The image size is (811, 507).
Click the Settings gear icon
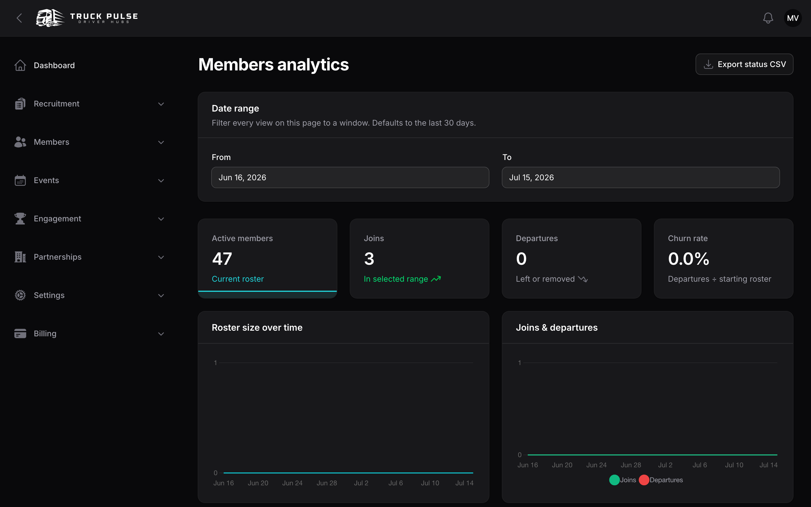[20, 295]
